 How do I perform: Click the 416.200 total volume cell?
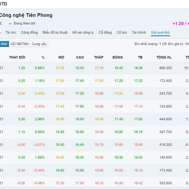pyautogui.click(x=165, y=145)
